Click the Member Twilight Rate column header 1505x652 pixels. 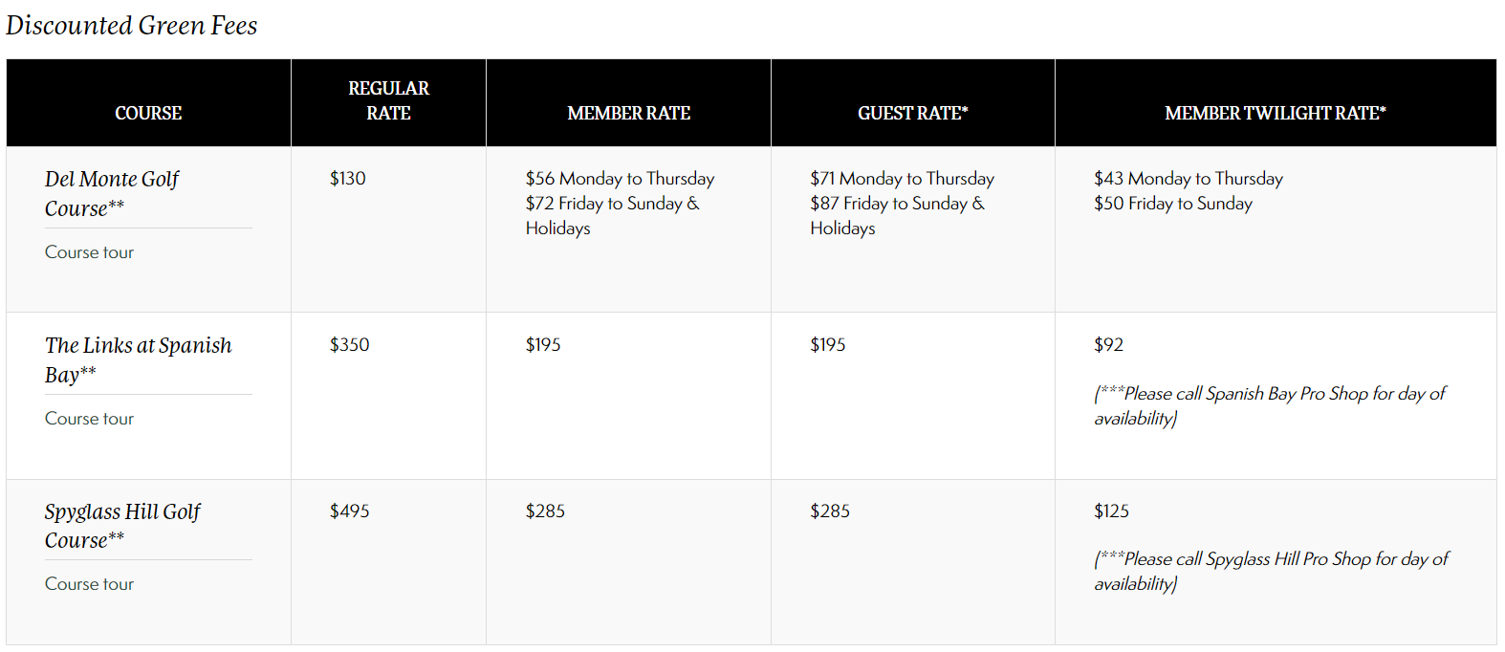point(1275,113)
